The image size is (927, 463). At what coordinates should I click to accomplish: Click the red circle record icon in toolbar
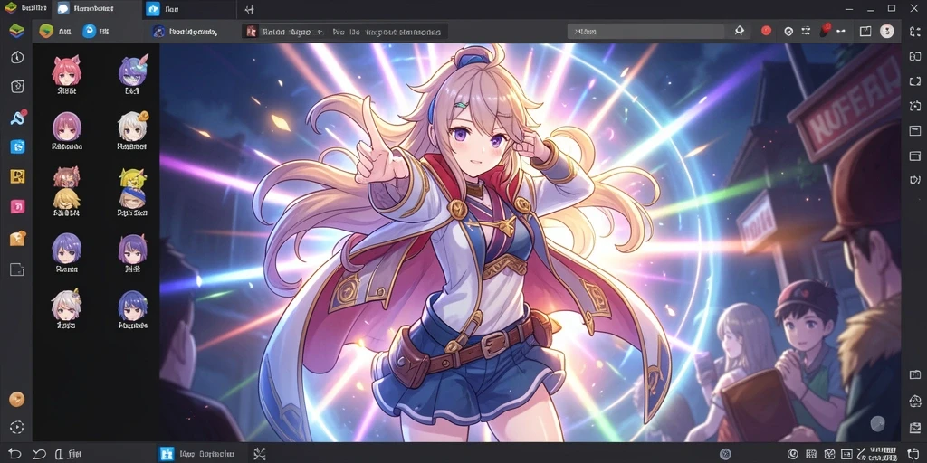(766, 31)
